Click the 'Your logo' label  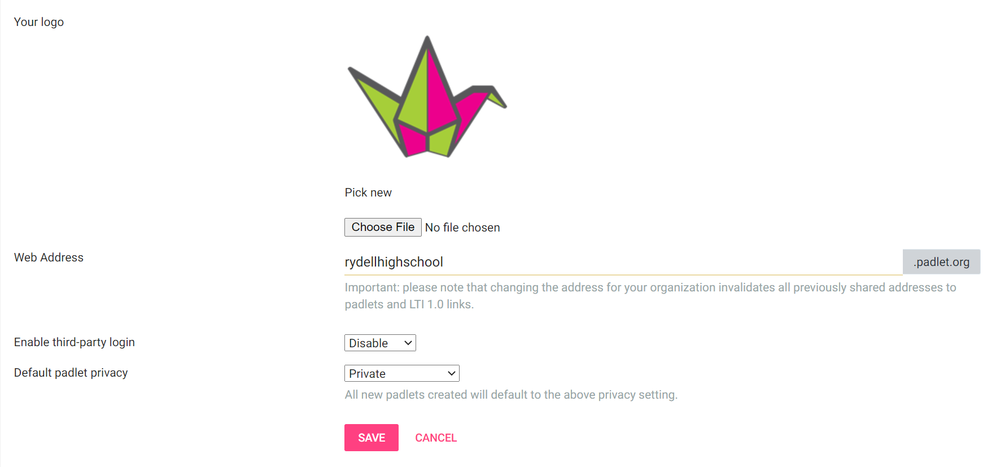(39, 22)
